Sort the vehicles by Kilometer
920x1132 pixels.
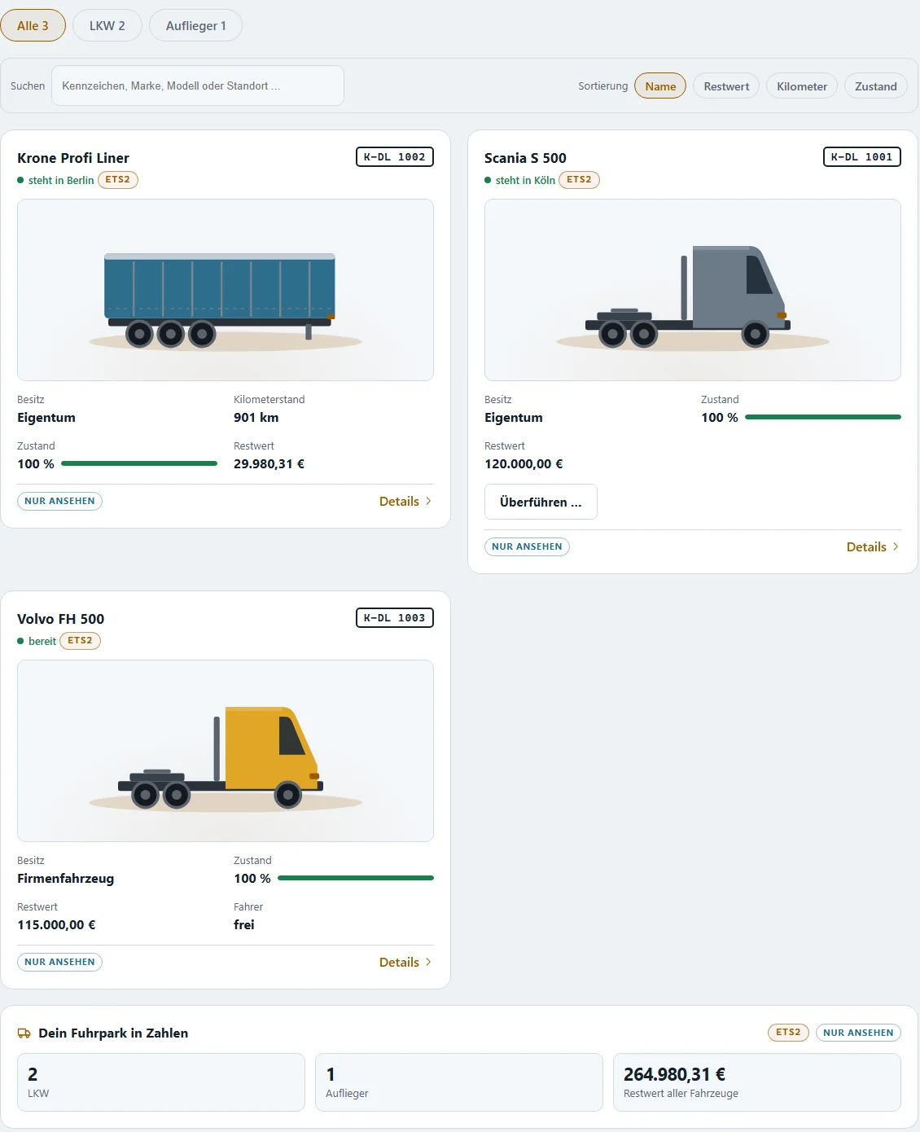point(802,86)
